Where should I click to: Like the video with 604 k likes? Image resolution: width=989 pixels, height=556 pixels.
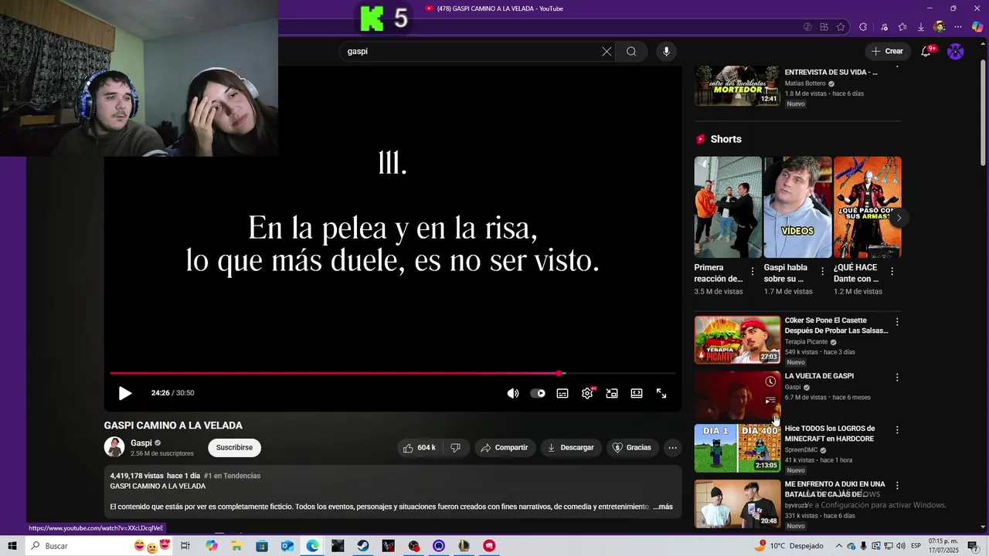click(x=420, y=448)
